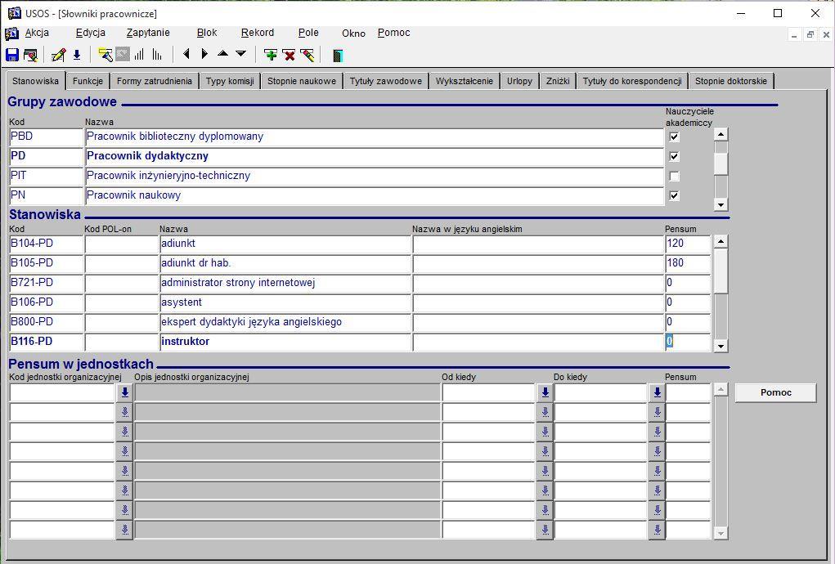Insert a new record with green plus icon
The image size is (835, 564).
[x=271, y=55]
